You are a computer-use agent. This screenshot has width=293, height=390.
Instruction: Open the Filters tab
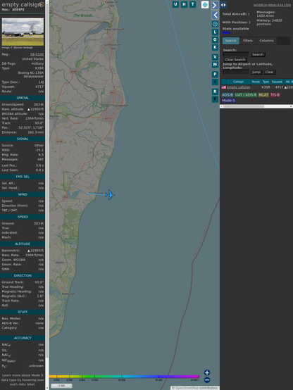click(248, 41)
